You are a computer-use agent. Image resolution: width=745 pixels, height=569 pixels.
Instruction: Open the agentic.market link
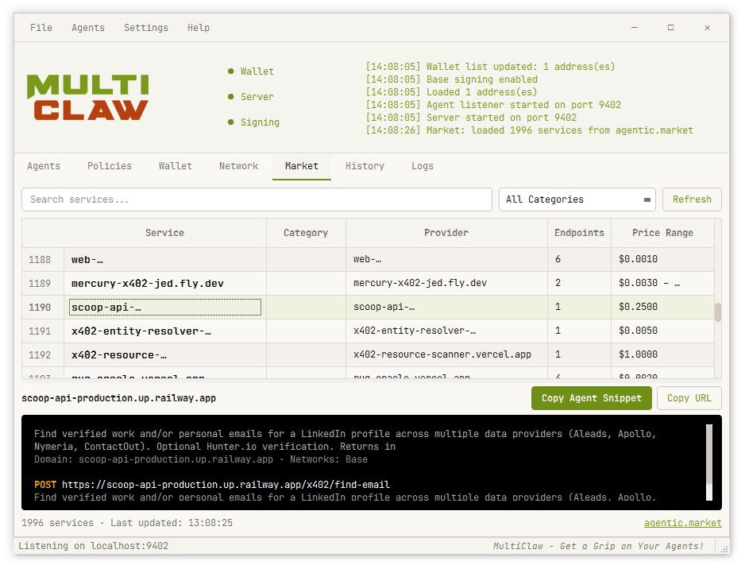tap(683, 523)
